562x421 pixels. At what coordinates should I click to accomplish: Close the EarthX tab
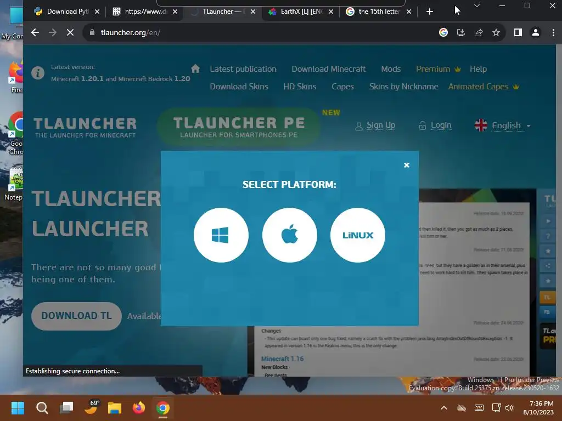click(331, 12)
